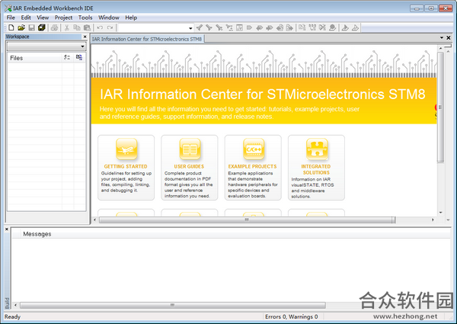Click the Find Next toolbar icon
Viewport: 457px width, 324px height.
[209, 27]
